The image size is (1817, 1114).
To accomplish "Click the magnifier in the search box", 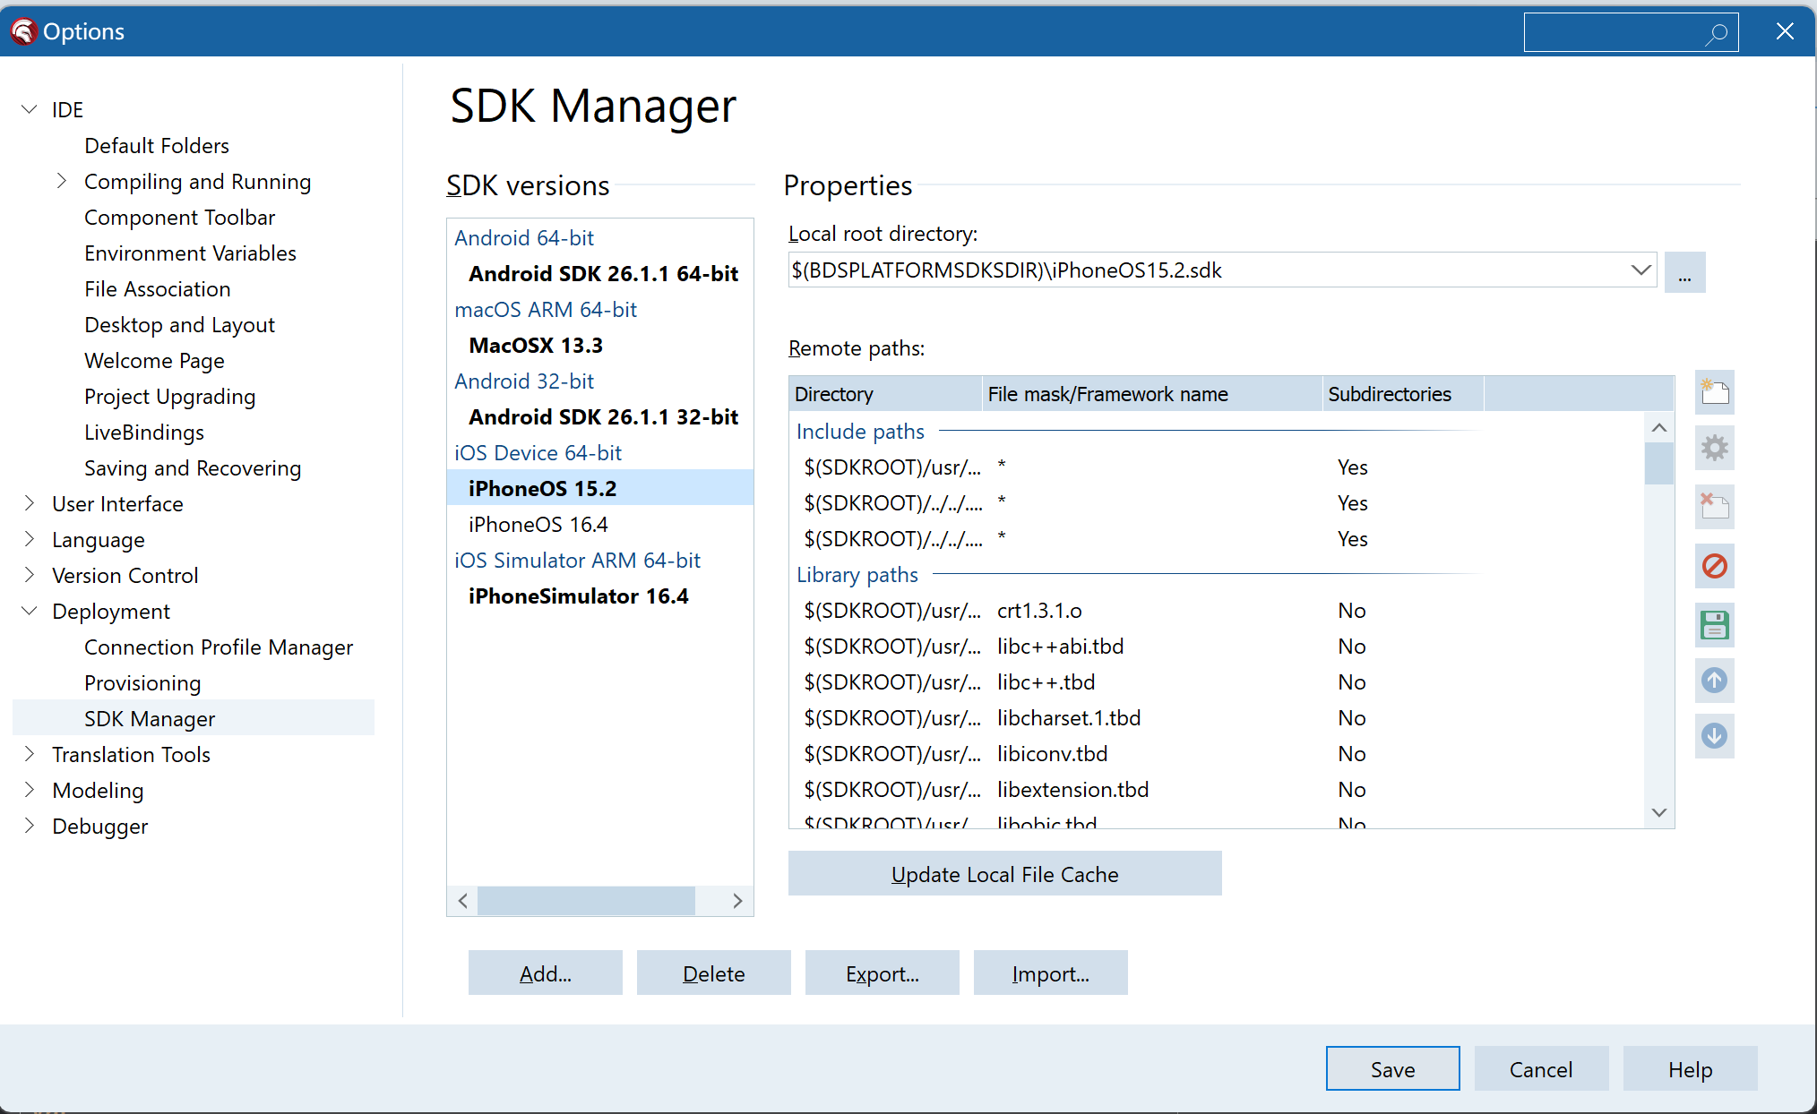I will [x=1717, y=32].
